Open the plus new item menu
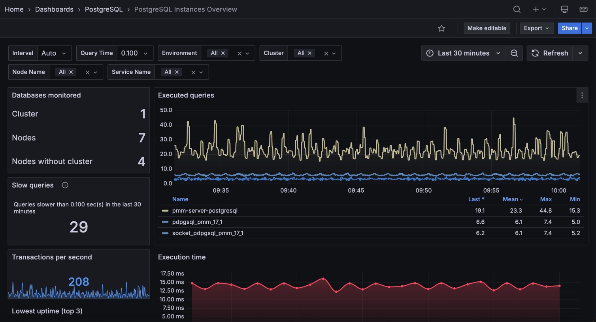The image size is (596, 322). 539,9
